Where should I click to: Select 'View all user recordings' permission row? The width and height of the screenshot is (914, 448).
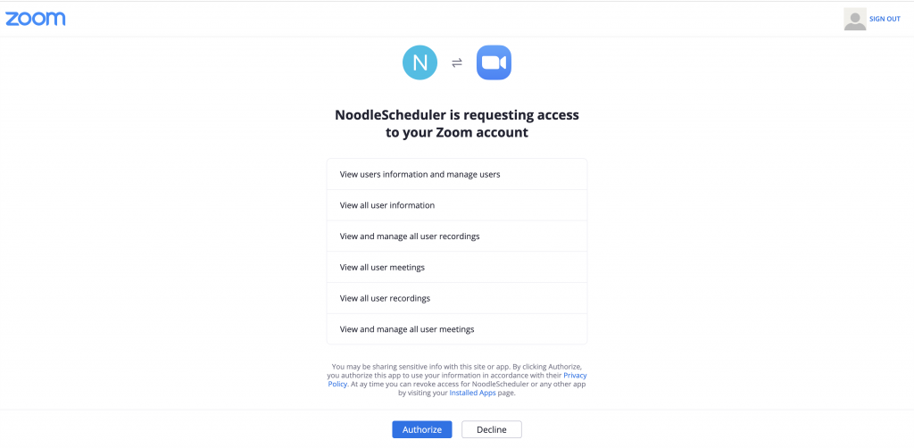coord(457,298)
